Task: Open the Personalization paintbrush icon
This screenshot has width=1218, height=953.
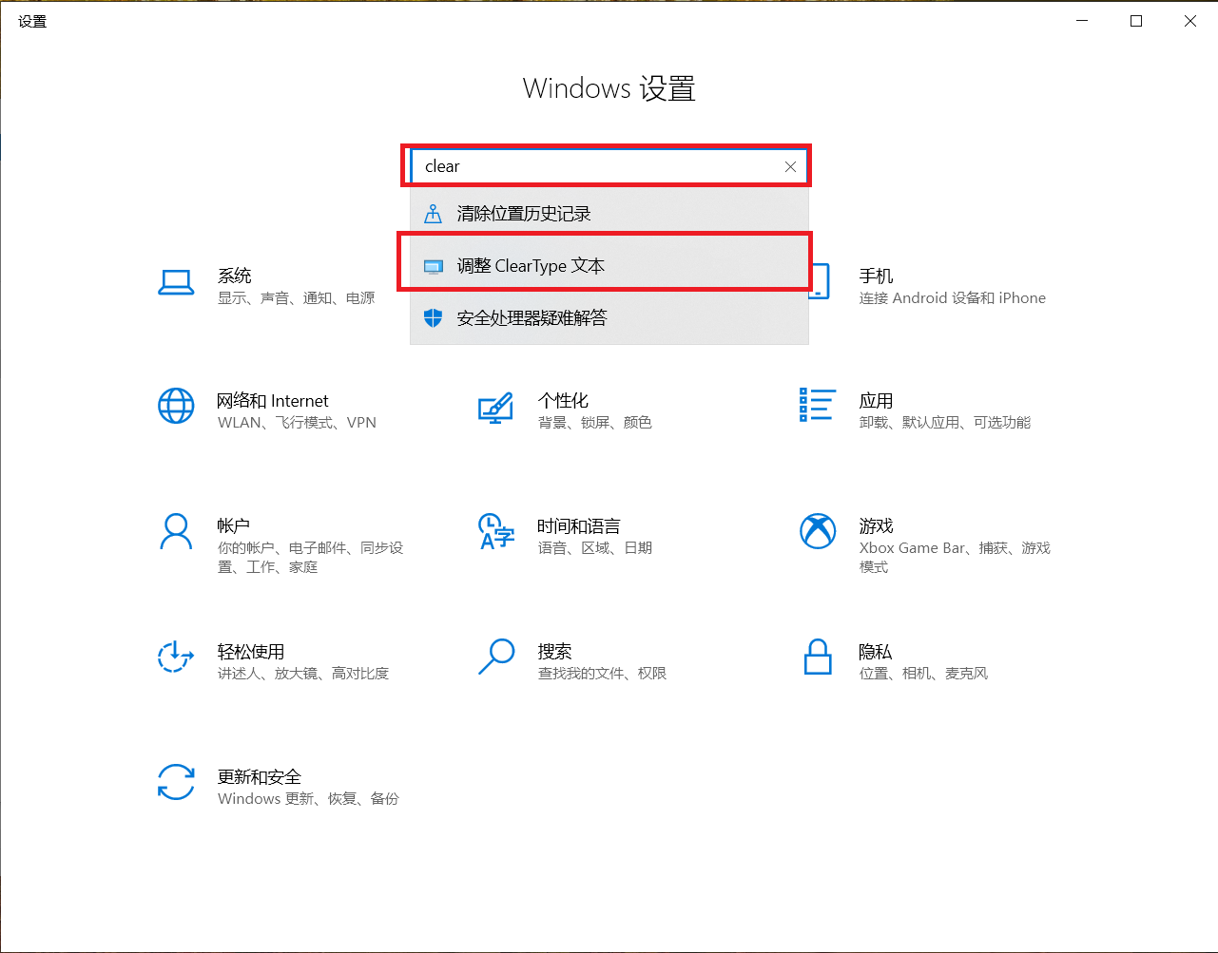Action: [x=495, y=408]
